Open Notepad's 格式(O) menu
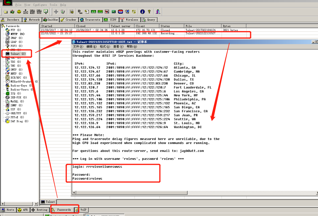The width and height of the screenshot is (318, 216). 105,47
